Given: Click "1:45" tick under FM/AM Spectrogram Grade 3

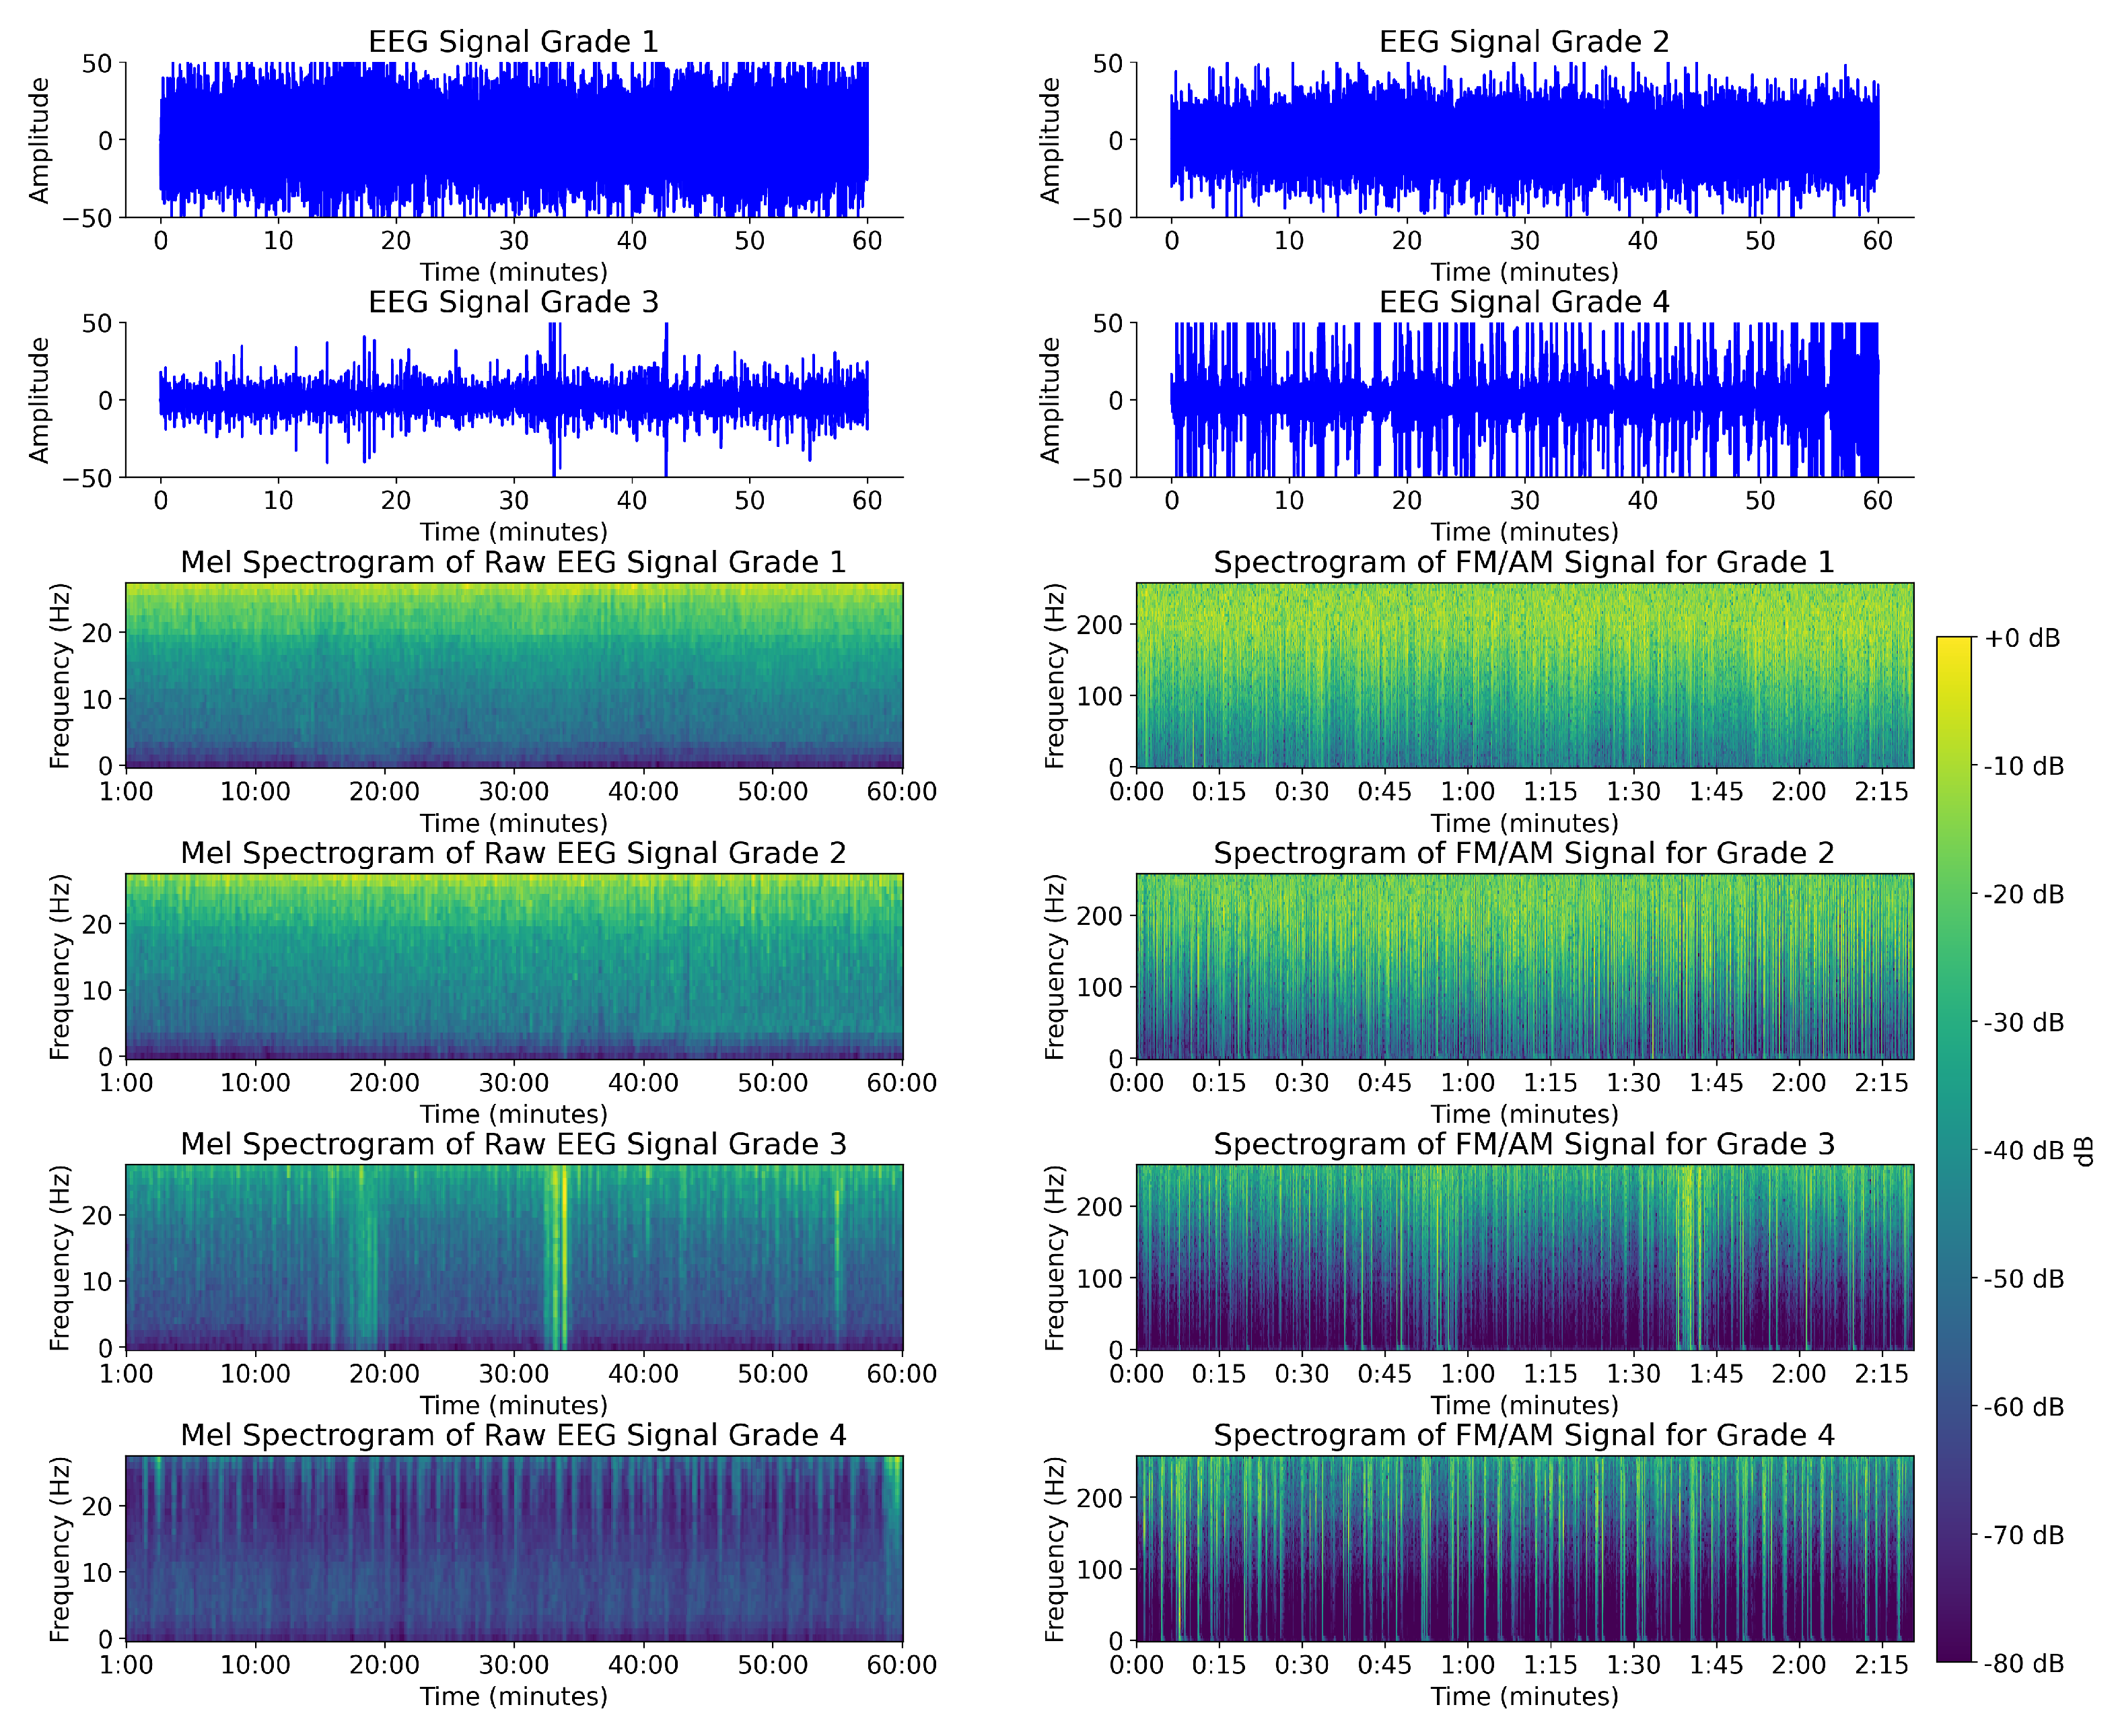Looking at the screenshot, I should pyautogui.click(x=1716, y=1374).
